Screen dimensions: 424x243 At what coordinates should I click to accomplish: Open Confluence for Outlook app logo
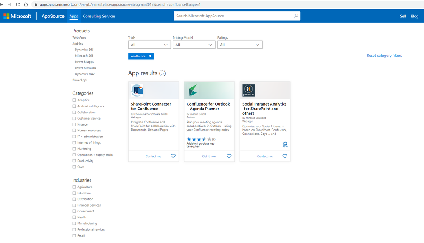(193, 91)
